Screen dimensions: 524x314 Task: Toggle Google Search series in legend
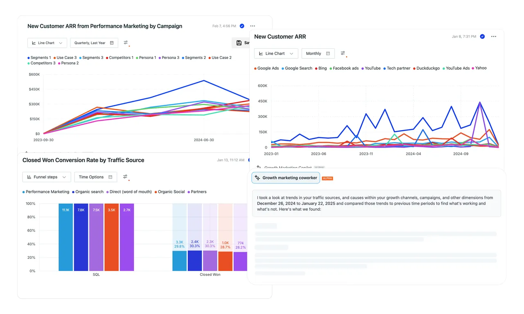coord(297,68)
